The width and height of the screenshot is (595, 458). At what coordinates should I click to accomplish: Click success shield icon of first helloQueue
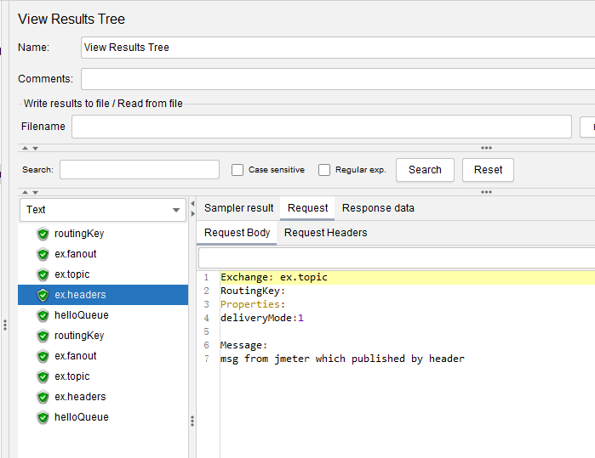click(x=43, y=315)
